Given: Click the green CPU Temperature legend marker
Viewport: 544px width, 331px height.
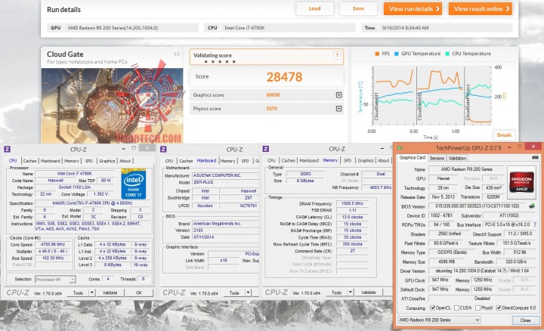Looking at the screenshot, I should (x=447, y=54).
